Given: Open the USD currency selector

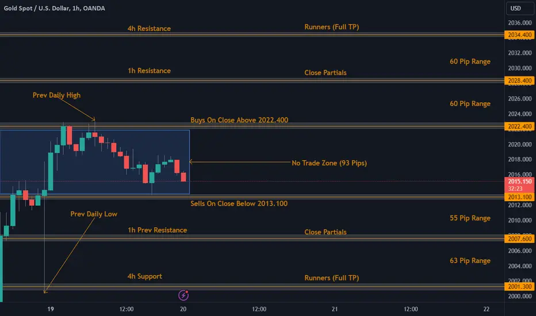Looking at the screenshot, I should pyautogui.click(x=519, y=8).
